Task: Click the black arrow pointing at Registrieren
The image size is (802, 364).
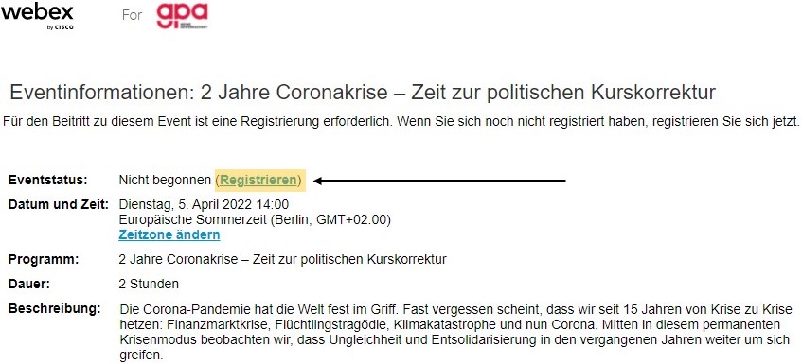Action: tap(440, 181)
